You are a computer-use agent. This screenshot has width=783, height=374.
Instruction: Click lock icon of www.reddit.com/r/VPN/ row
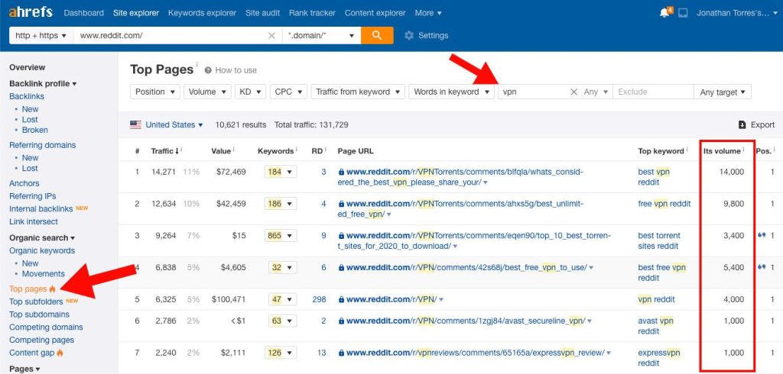(x=341, y=299)
